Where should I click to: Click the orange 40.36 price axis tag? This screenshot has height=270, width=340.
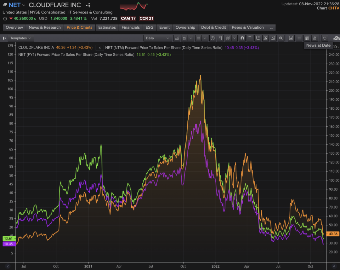333,234
